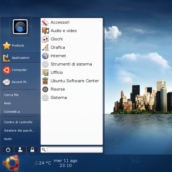
Task: Click the mer 11 ago 23.10 clock
Action: coord(66,163)
